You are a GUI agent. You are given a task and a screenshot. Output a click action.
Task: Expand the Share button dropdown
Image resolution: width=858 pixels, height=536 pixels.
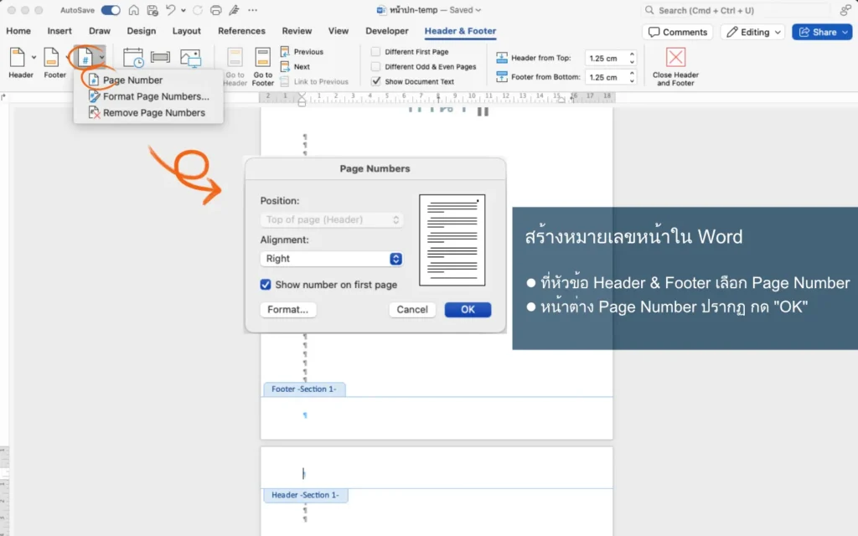pos(845,33)
